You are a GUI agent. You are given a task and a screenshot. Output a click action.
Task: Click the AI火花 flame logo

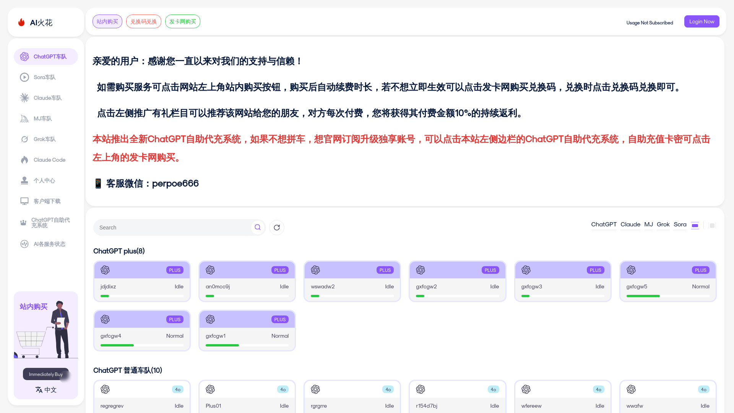pos(21,23)
